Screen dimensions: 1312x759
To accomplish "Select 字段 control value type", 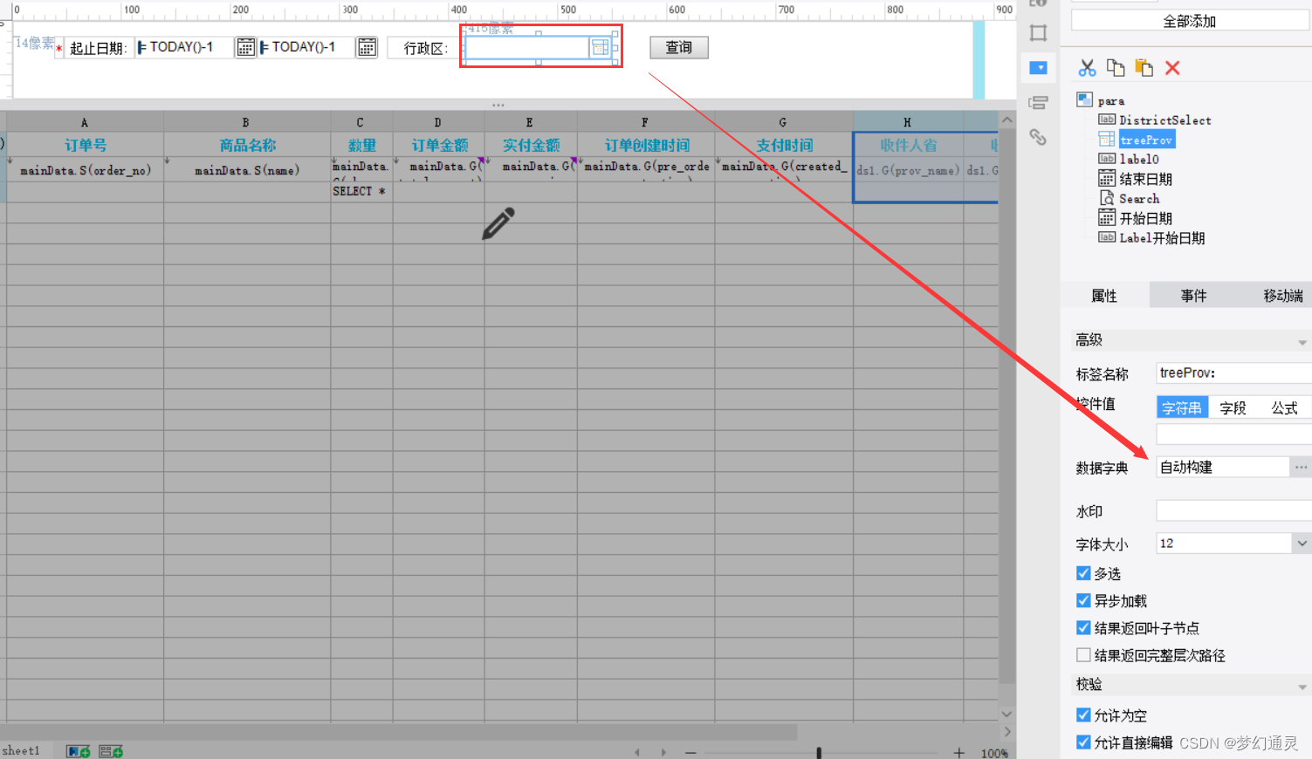I will (x=1233, y=407).
